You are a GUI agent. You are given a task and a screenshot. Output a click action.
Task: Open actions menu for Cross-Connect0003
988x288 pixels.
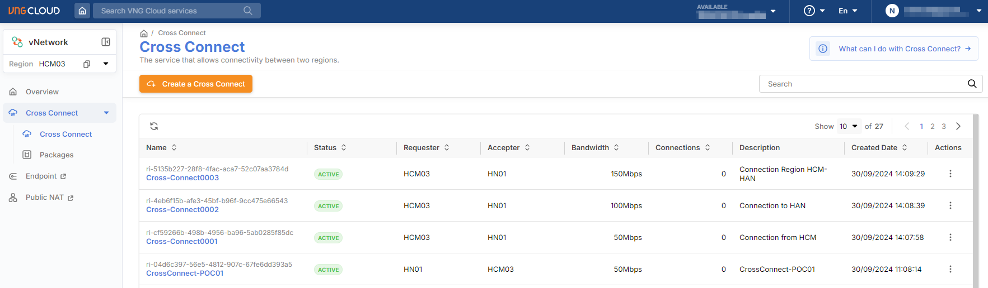point(950,174)
